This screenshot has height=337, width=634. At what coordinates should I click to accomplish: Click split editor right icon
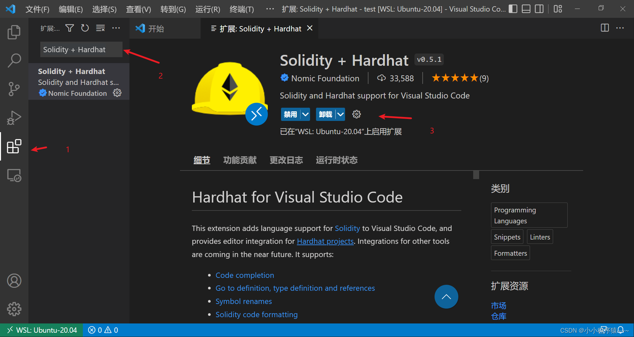pos(605,28)
